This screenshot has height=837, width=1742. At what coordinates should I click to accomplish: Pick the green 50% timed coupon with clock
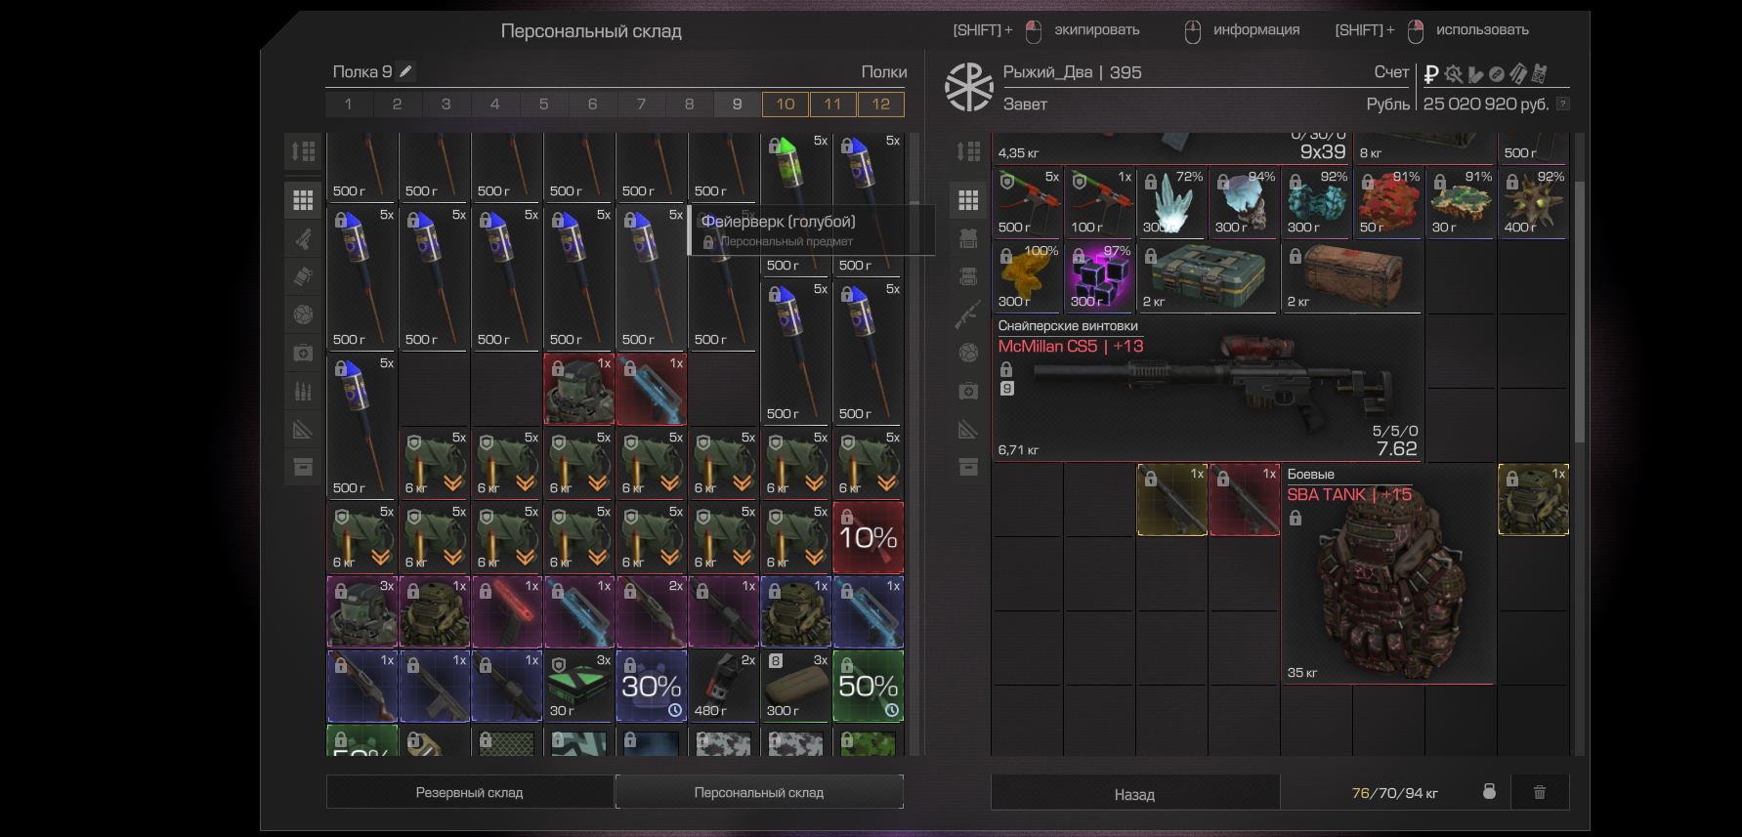click(x=869, y=686)
